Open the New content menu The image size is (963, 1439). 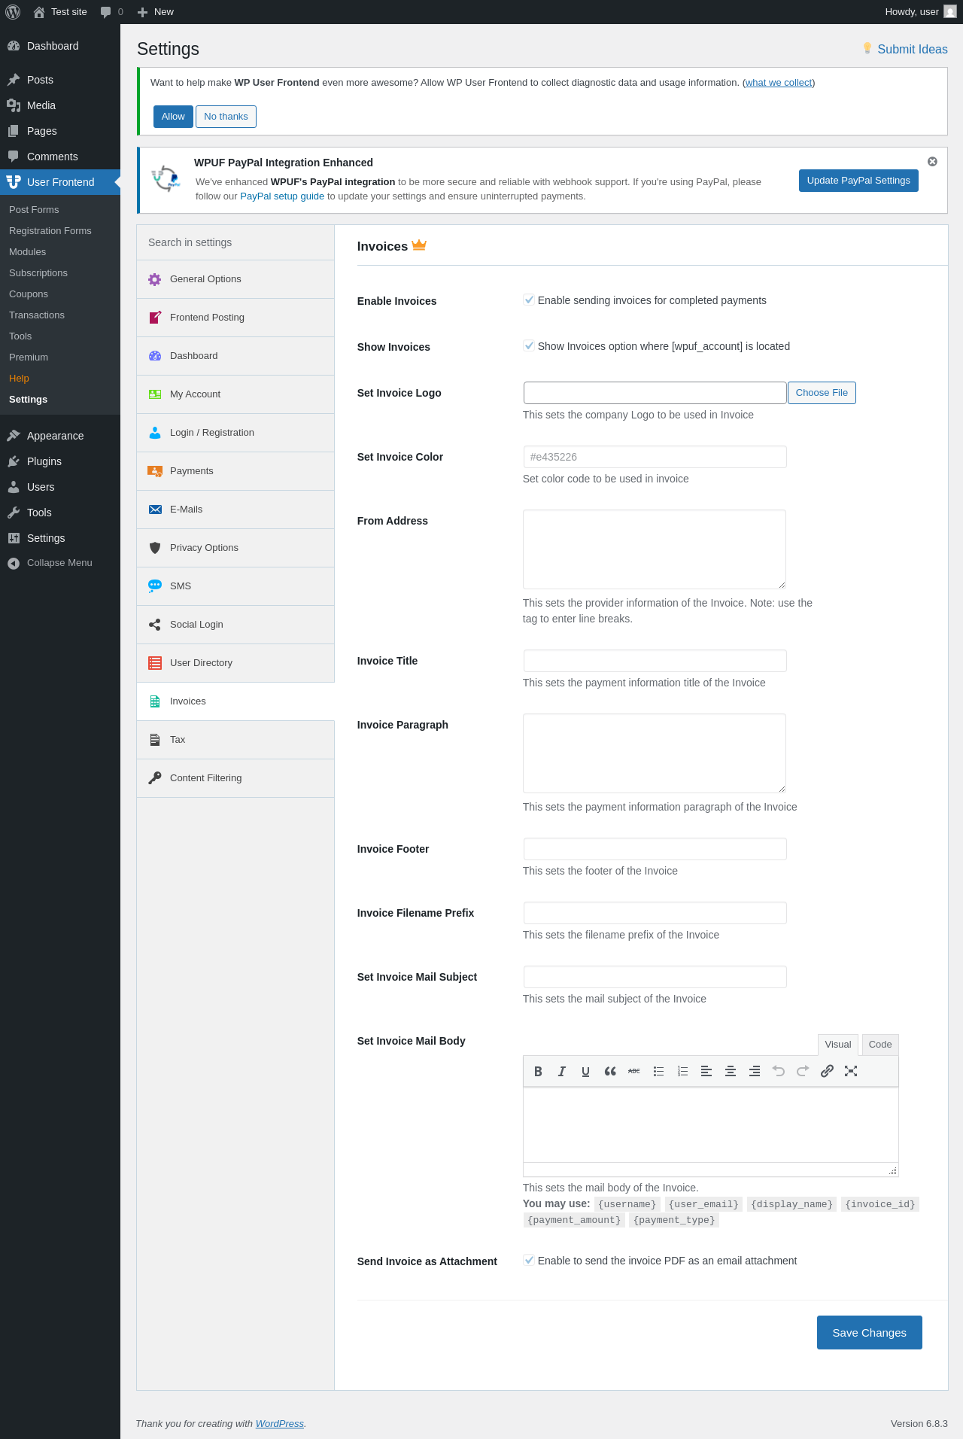[x=156, y=12]
